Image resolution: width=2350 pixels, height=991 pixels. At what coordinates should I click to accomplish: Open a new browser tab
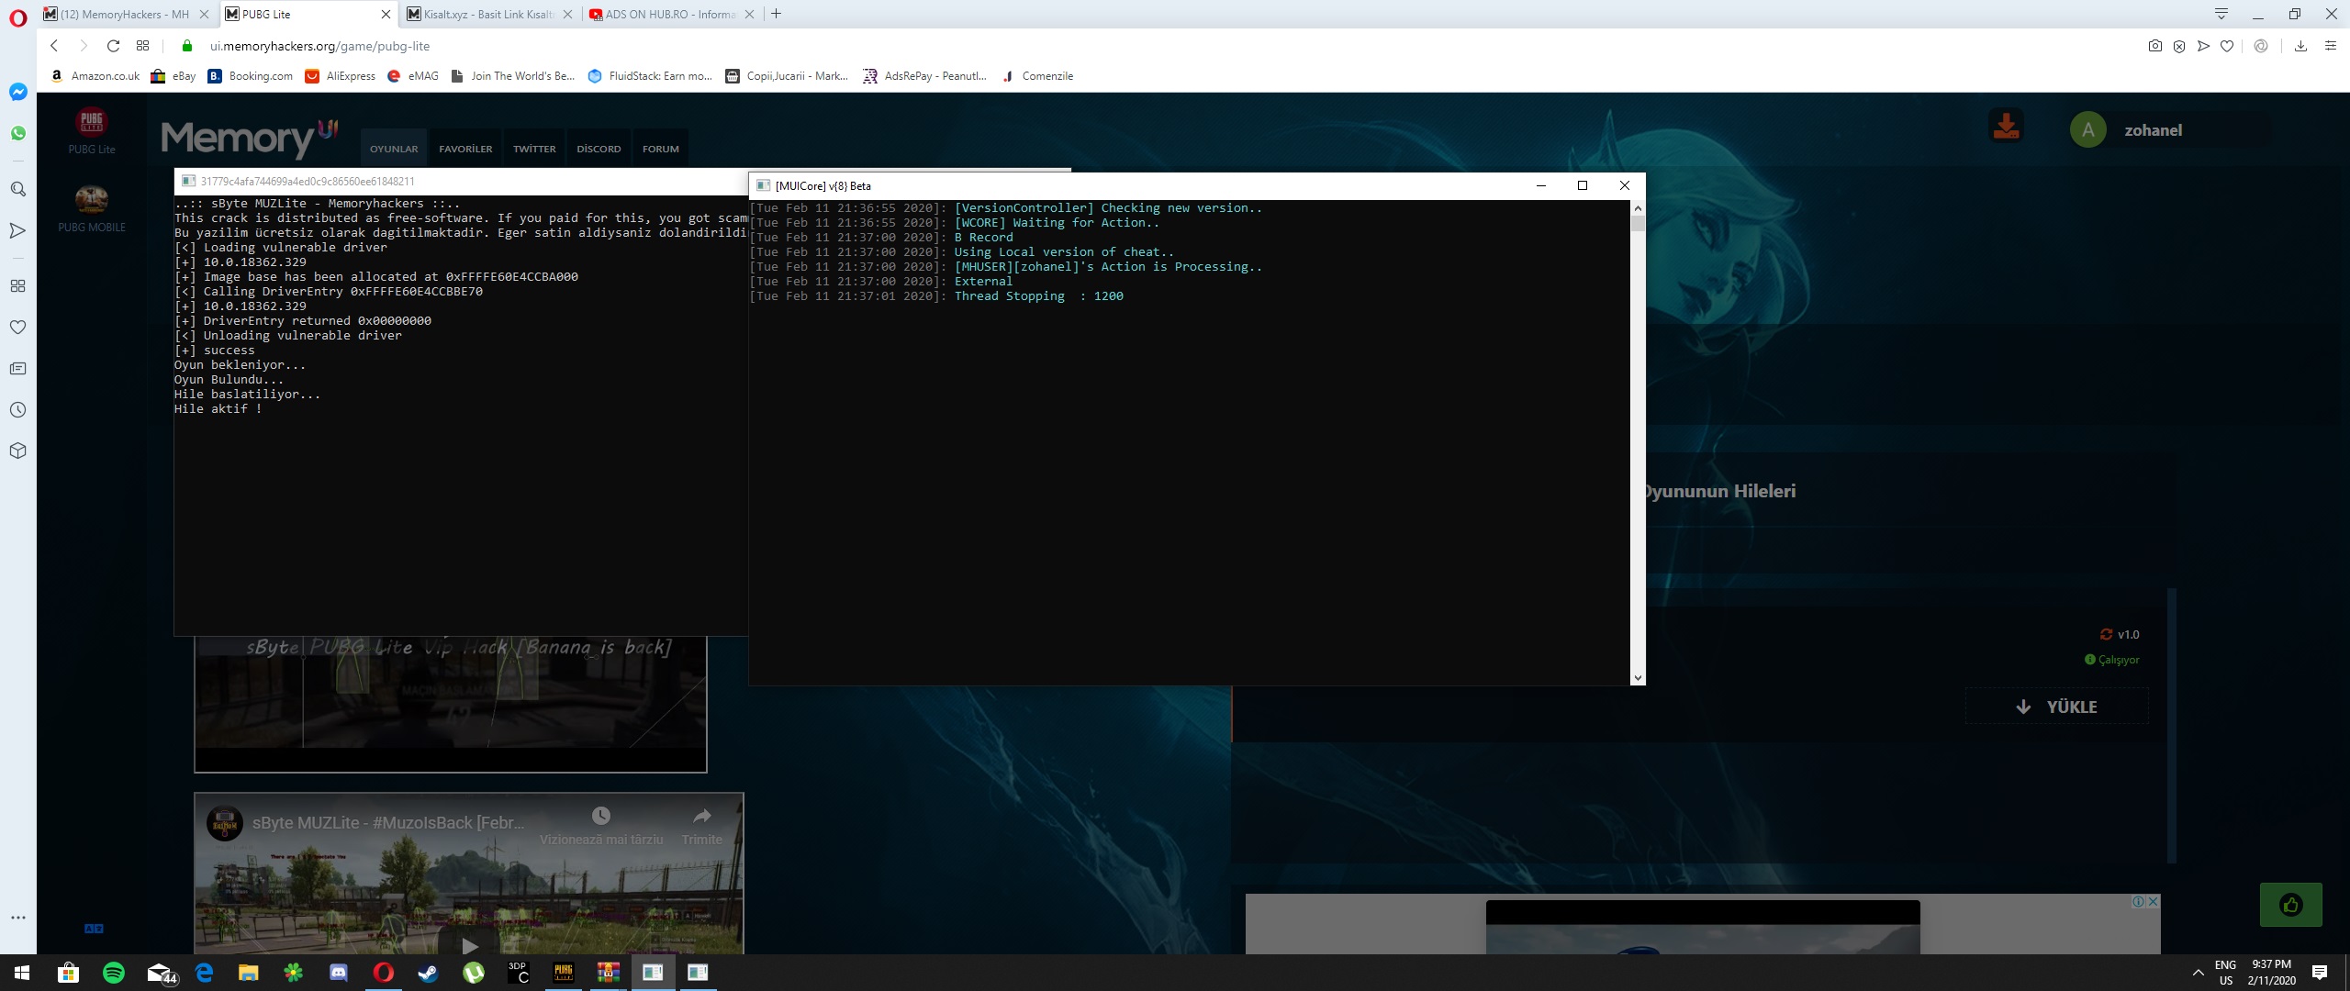coord(777,14)
